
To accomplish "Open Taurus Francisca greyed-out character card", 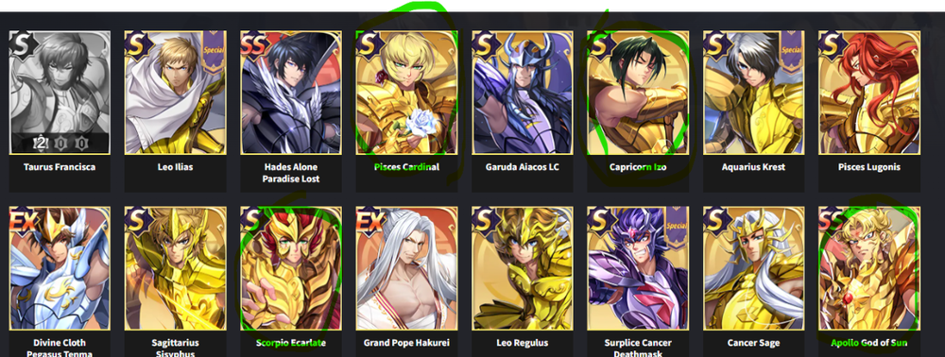I will coord(60,93).
